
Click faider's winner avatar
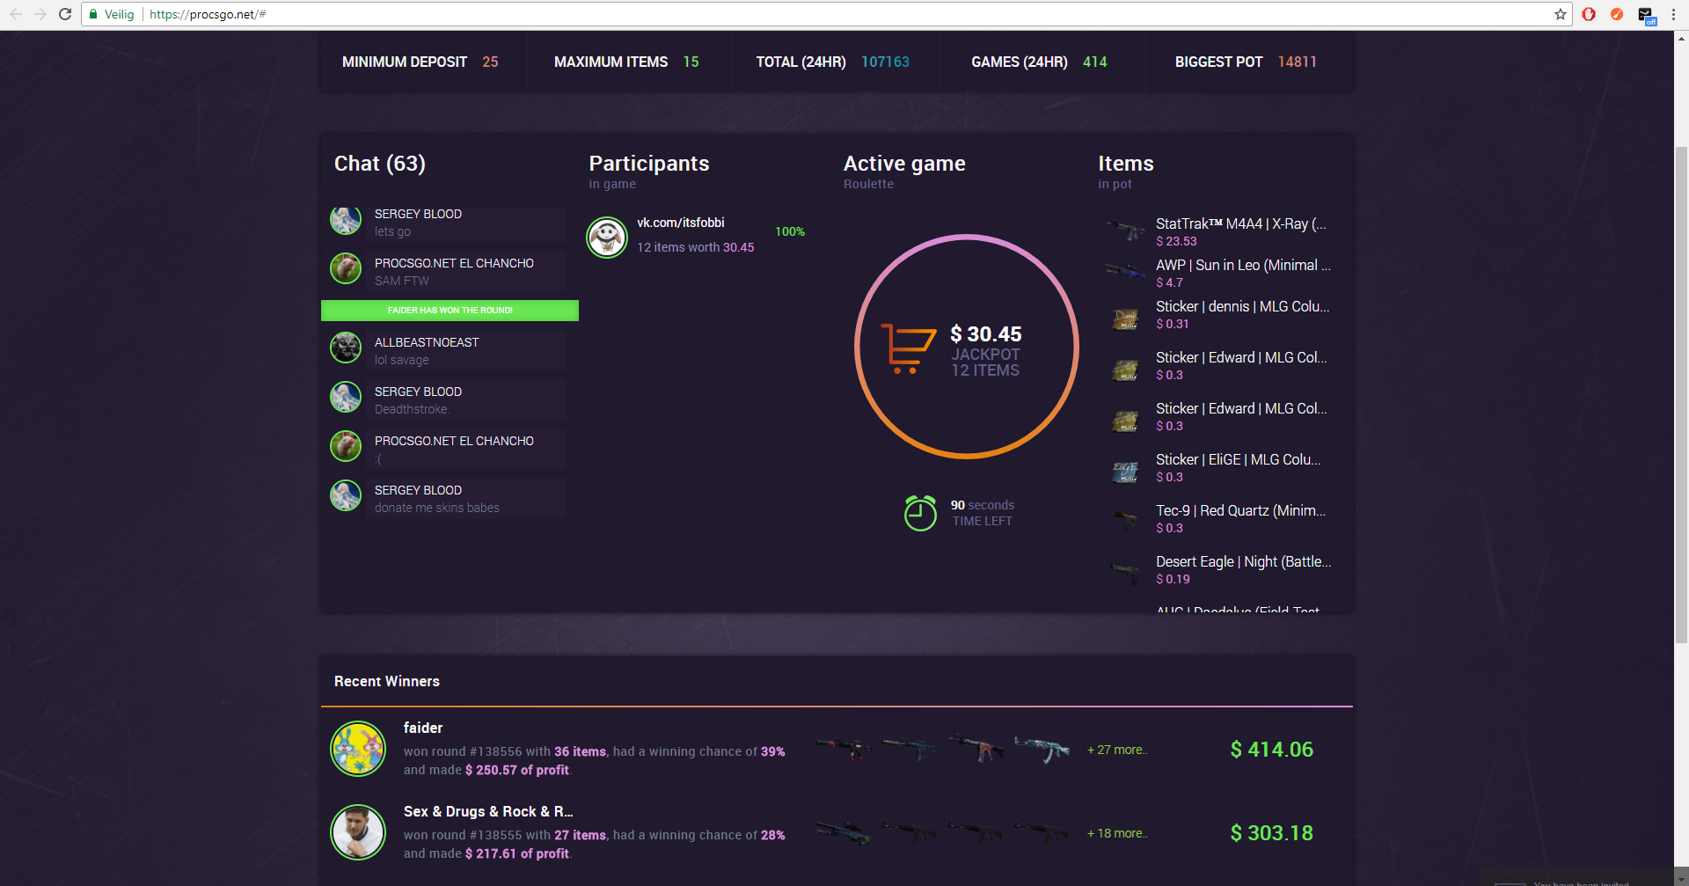pyautogui.click(x=358, y=749)
